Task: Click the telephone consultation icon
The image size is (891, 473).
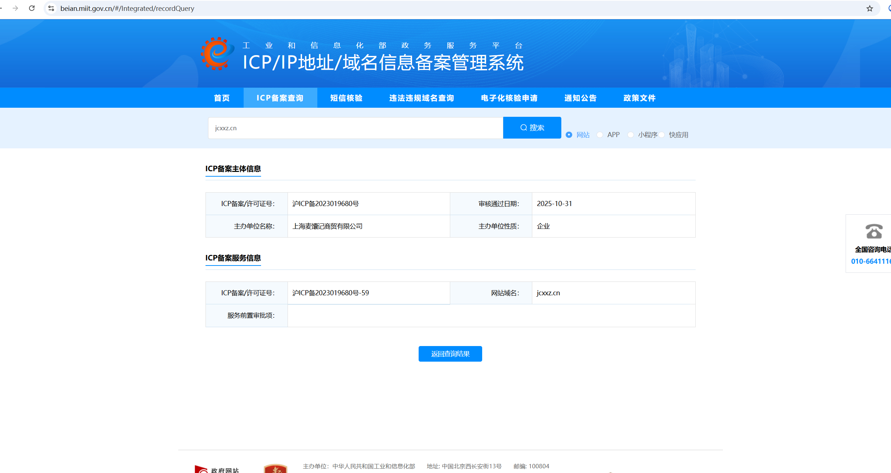Action: pos(874,231)
